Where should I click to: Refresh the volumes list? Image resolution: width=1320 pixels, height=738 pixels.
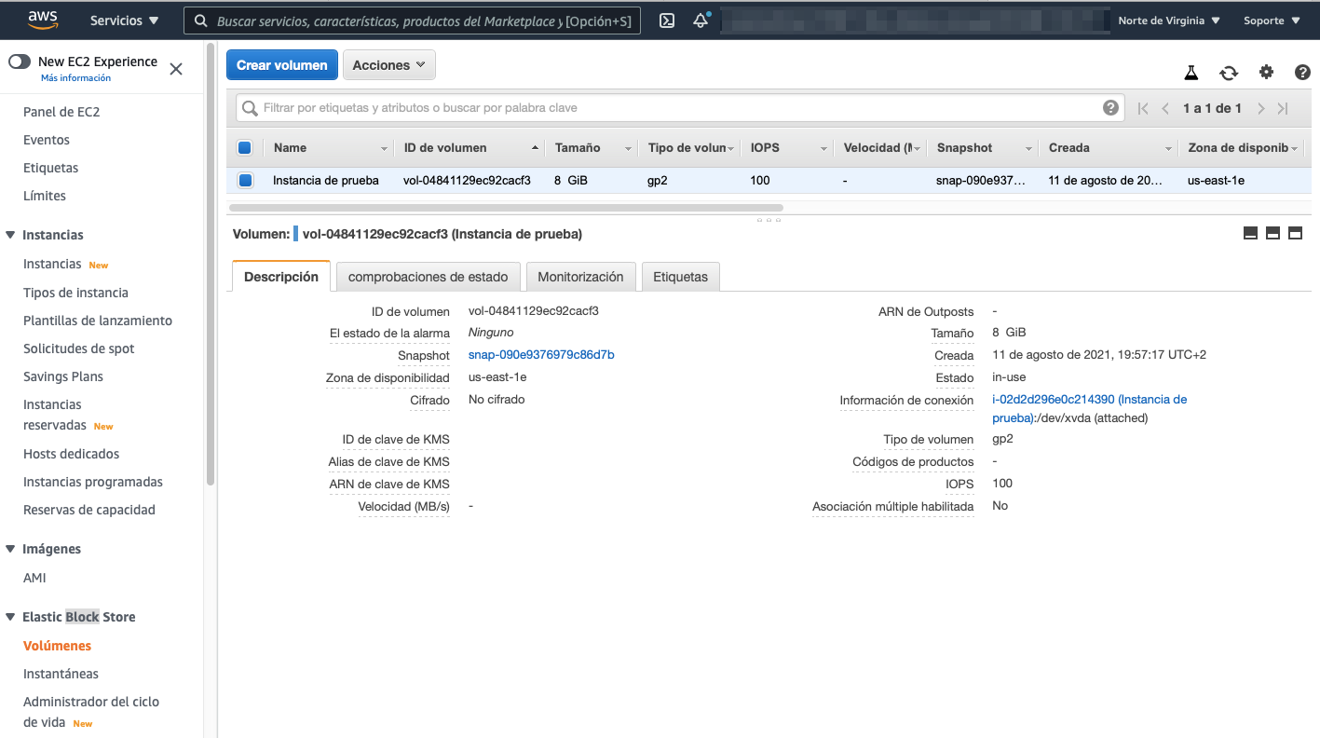click(x=1229, y=73)
